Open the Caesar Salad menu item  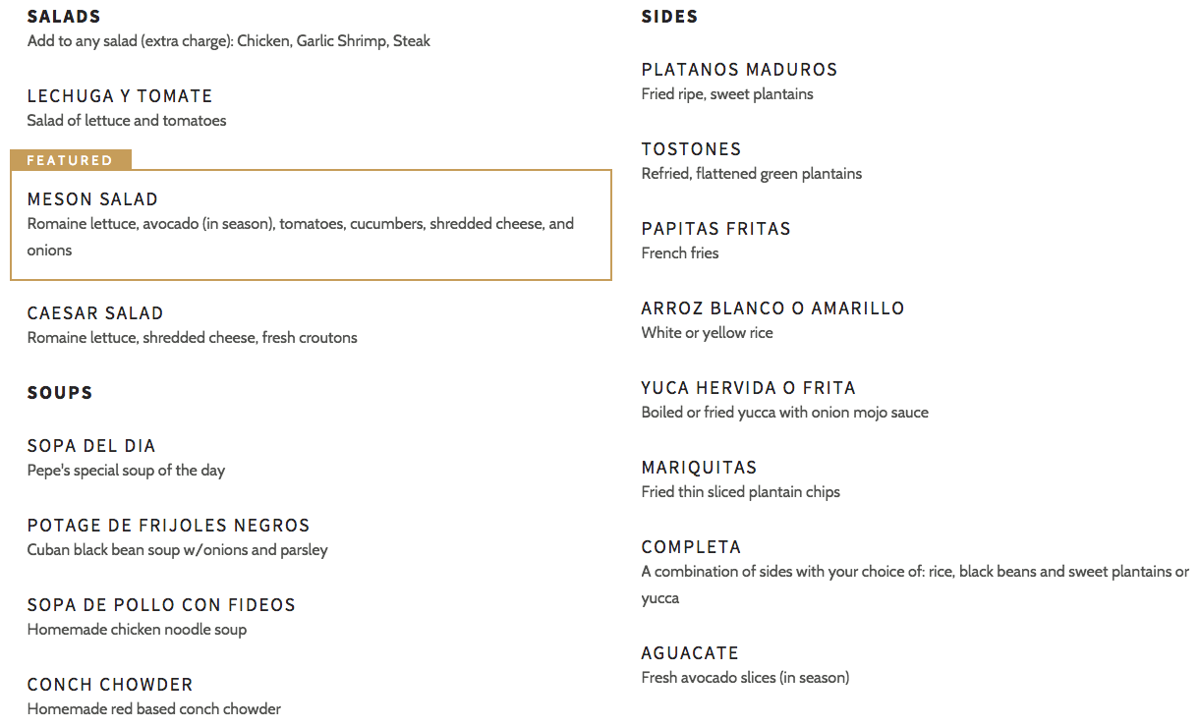95,313
